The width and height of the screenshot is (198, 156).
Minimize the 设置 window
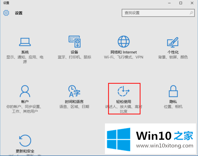click(x=169, y=3)
